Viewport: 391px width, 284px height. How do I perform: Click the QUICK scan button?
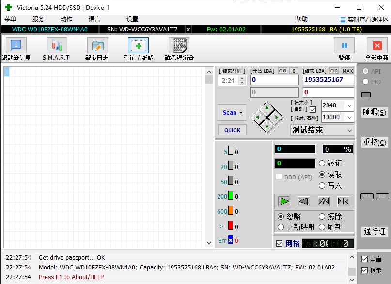pos(232,130)
